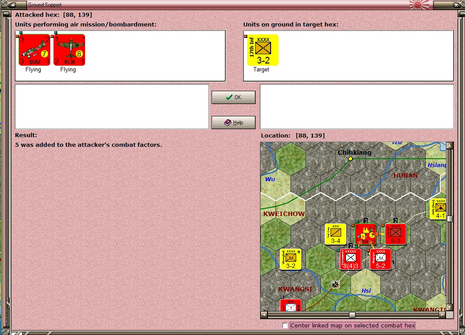This screenshot has width=465, height=335.
Task: Click the red D3A air unit on map
Action: (366, 234)
